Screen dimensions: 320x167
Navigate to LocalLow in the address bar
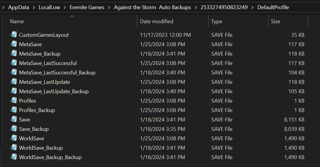click(x=49, y=7)
